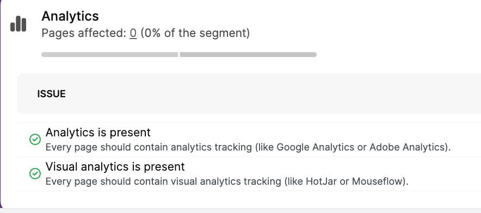
Task: Click the 0% of the segment text
Action: click(195, 33)
